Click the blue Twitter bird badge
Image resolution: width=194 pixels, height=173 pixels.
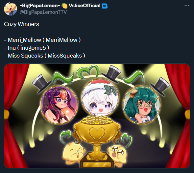105,6
